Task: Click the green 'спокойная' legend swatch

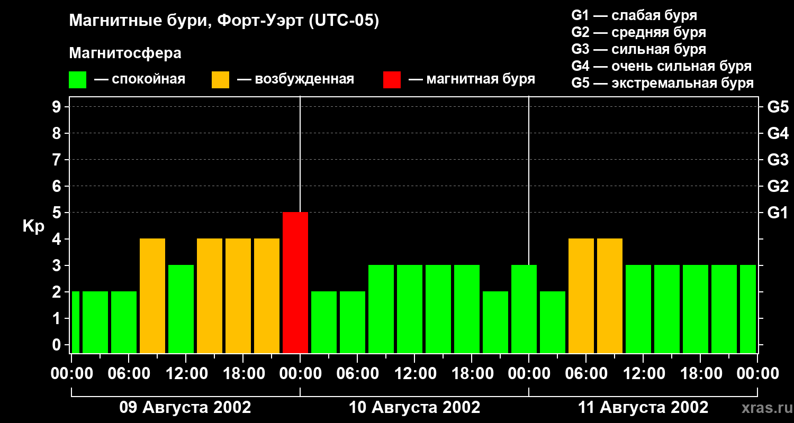Action: (x=77, y=80)
